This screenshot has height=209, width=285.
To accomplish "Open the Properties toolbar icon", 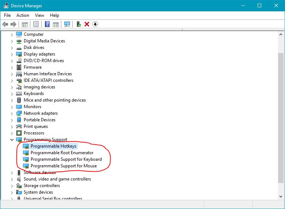I will [36, 24].
